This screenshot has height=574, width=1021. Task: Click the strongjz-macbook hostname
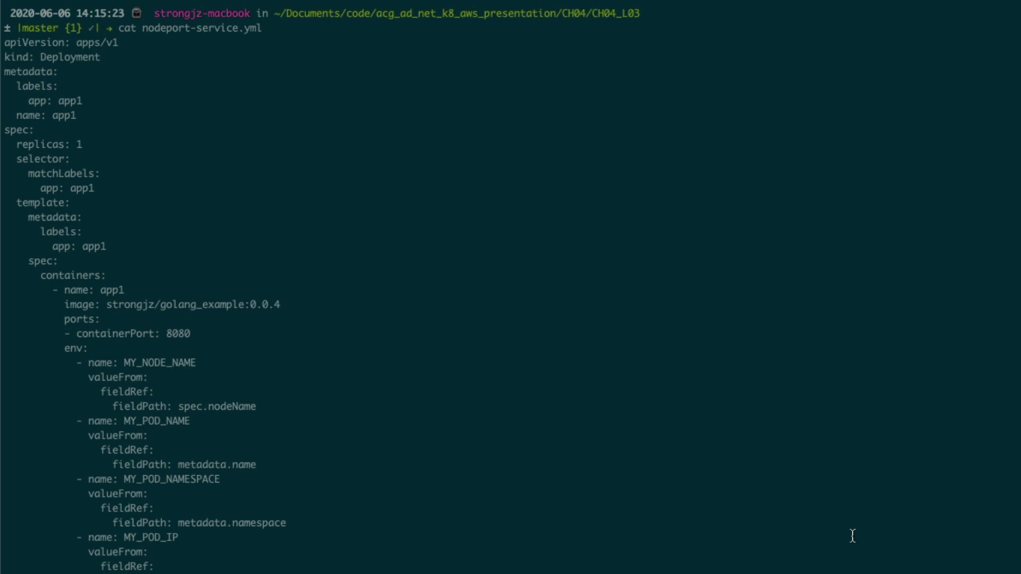[x=202, y=13]
